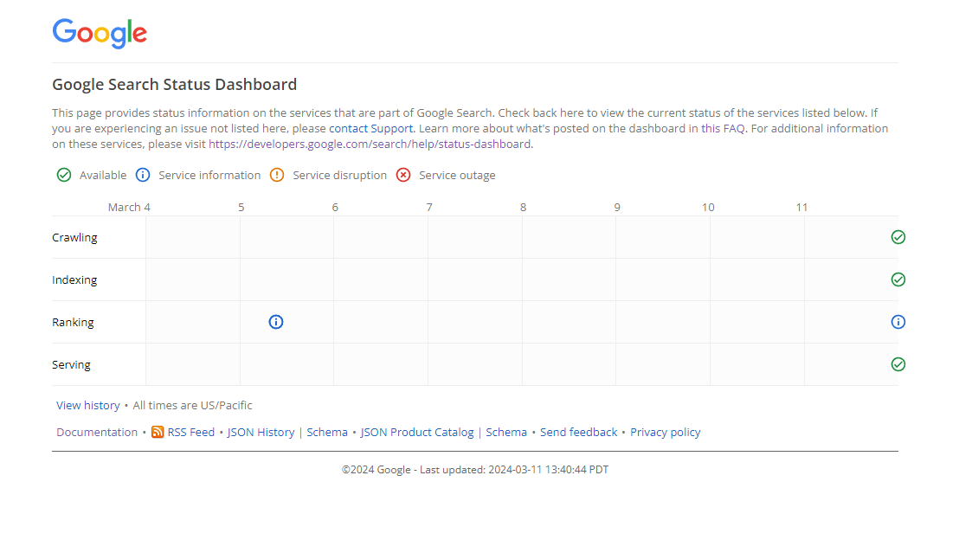Click the green Available legend icon

point(63,175)
